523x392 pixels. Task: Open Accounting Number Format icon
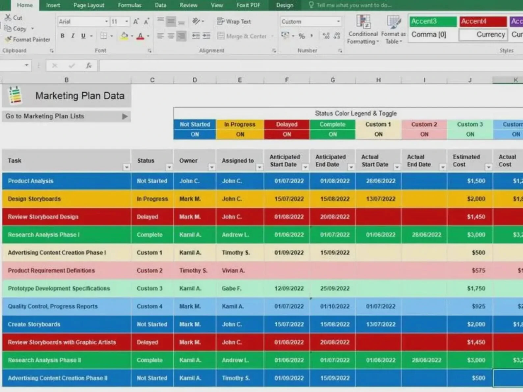[285, 36]
